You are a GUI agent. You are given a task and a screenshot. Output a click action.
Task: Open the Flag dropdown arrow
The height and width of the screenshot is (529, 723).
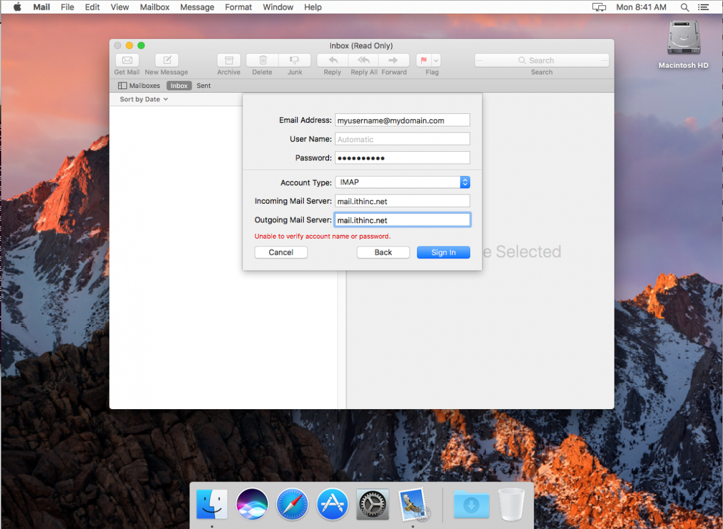tap(436, 60)
